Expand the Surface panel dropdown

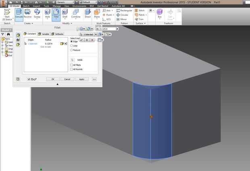pyautogui.click(x=140, y=23)
